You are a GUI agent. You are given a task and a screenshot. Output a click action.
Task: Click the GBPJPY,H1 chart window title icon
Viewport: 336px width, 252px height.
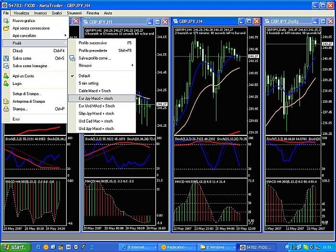85,22
